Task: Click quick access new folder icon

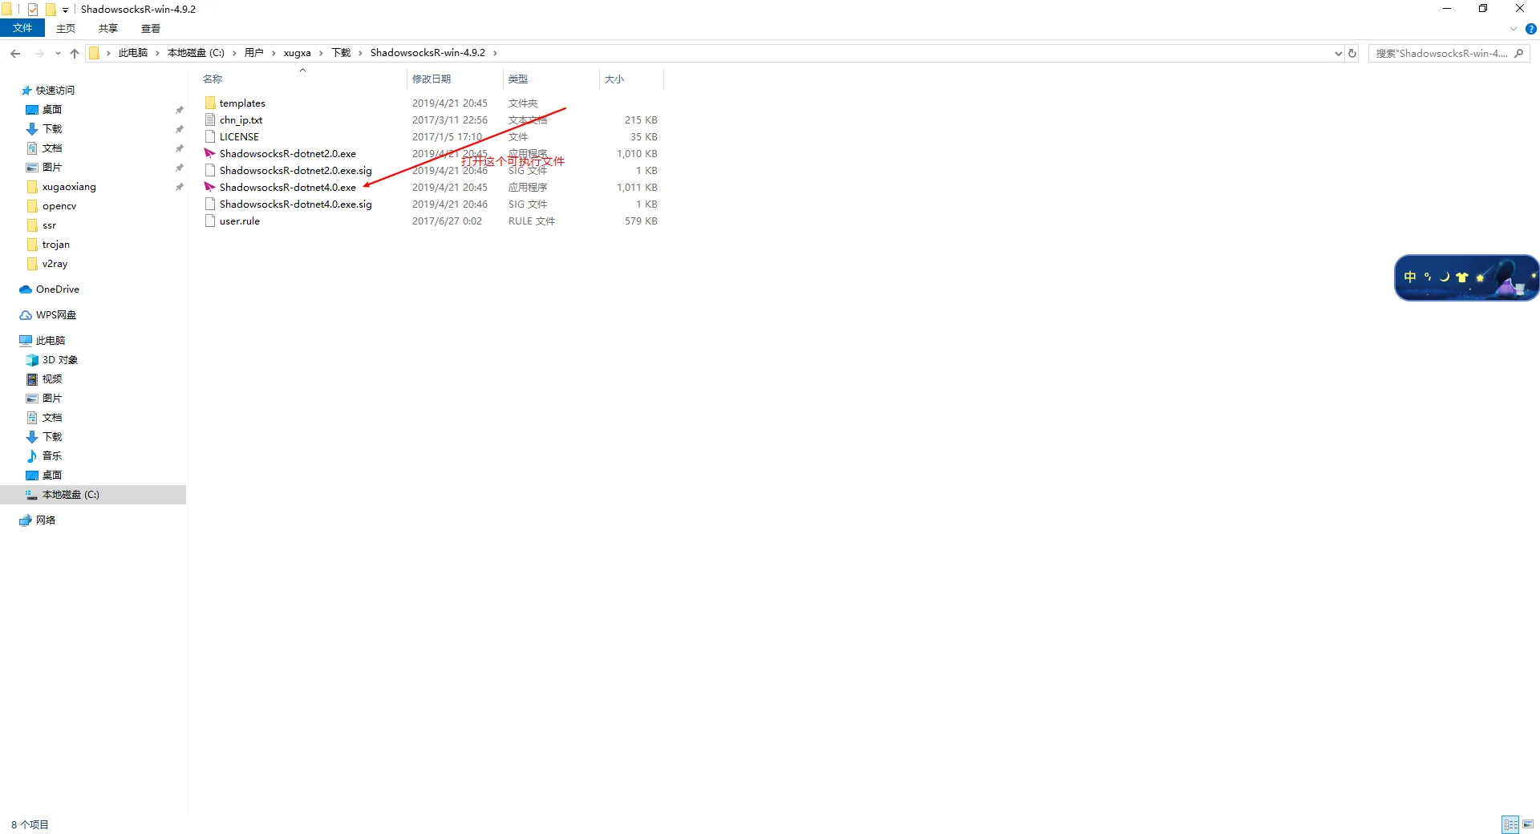Action: (51, 10)
